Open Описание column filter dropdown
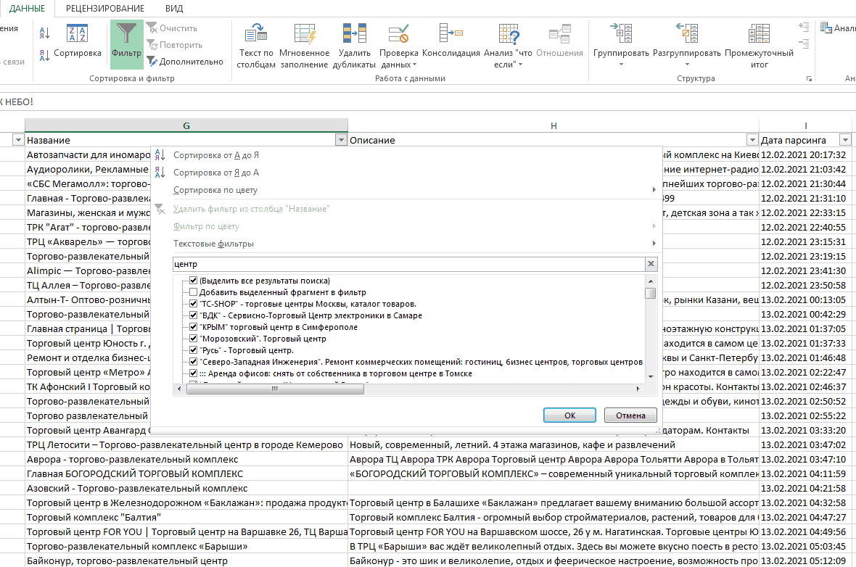The image size is (856, 567). tap(752, 140)
